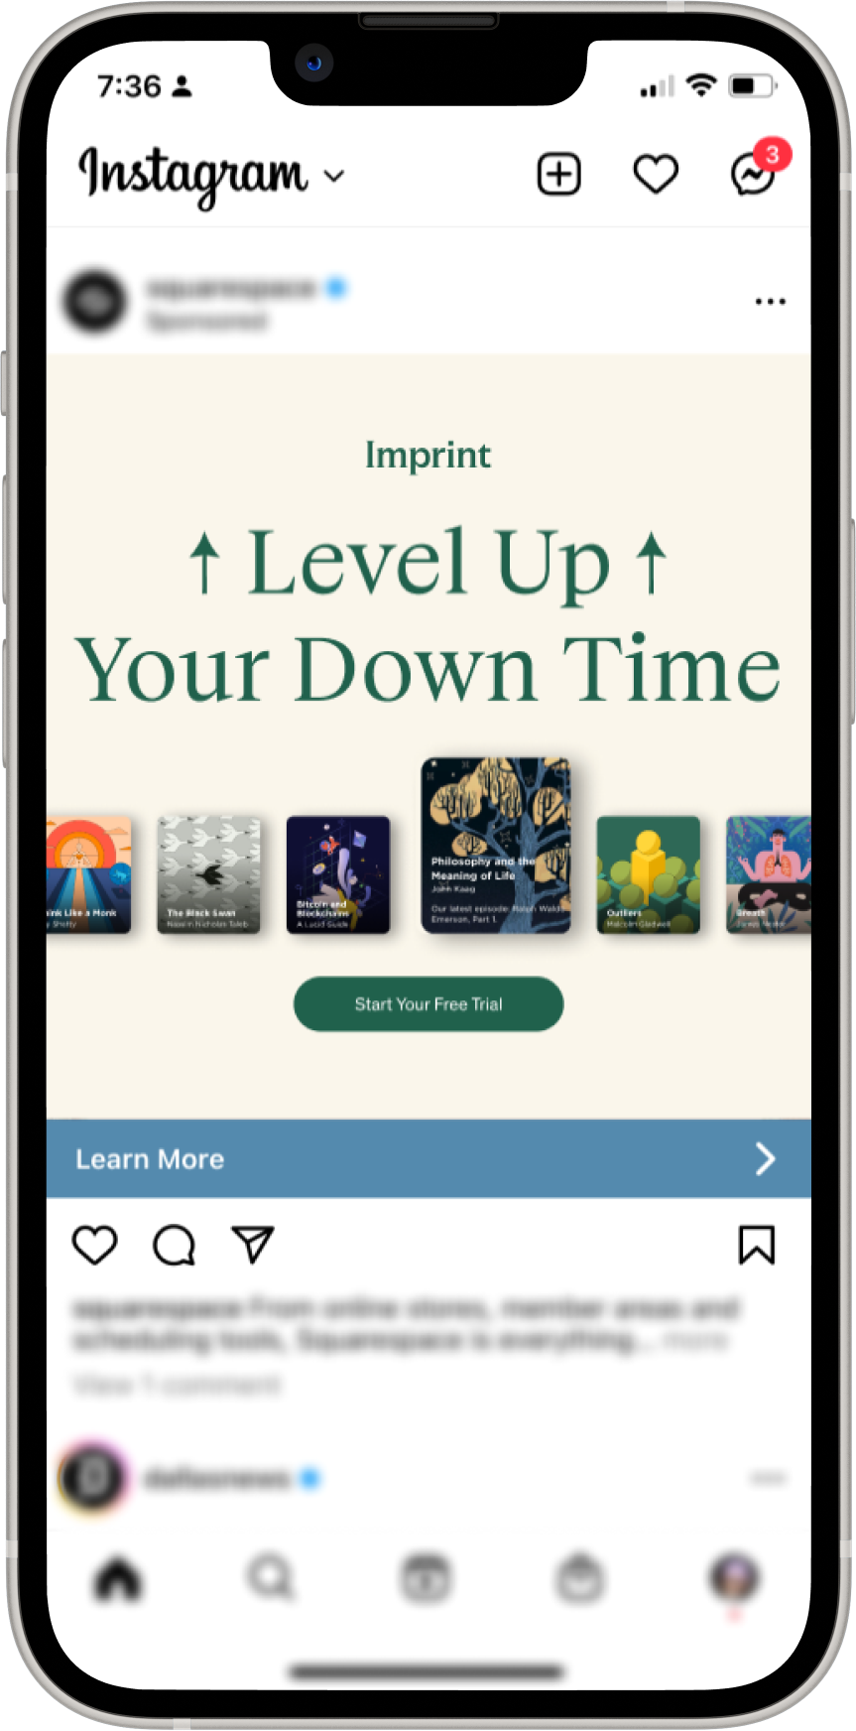Viewport: 856px width, 1731px height.
Task: Share the post via paper plane icon
Action: click(253, 1244)
